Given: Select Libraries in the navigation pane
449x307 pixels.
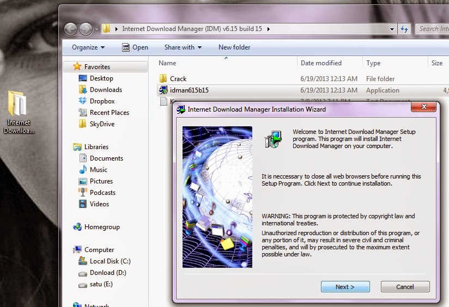Looking at the screenshot, I should pos(96,147).
